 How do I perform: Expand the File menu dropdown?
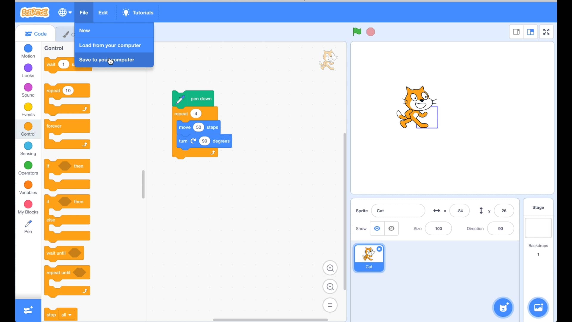(84, 13)
